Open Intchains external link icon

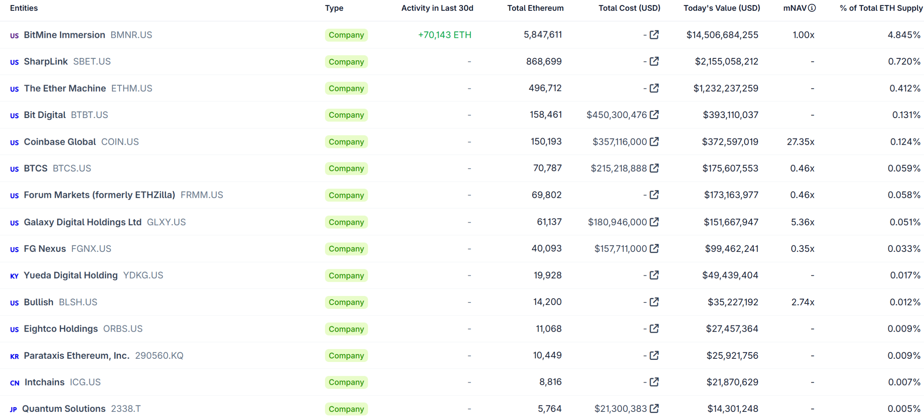(x=654, y=382)
